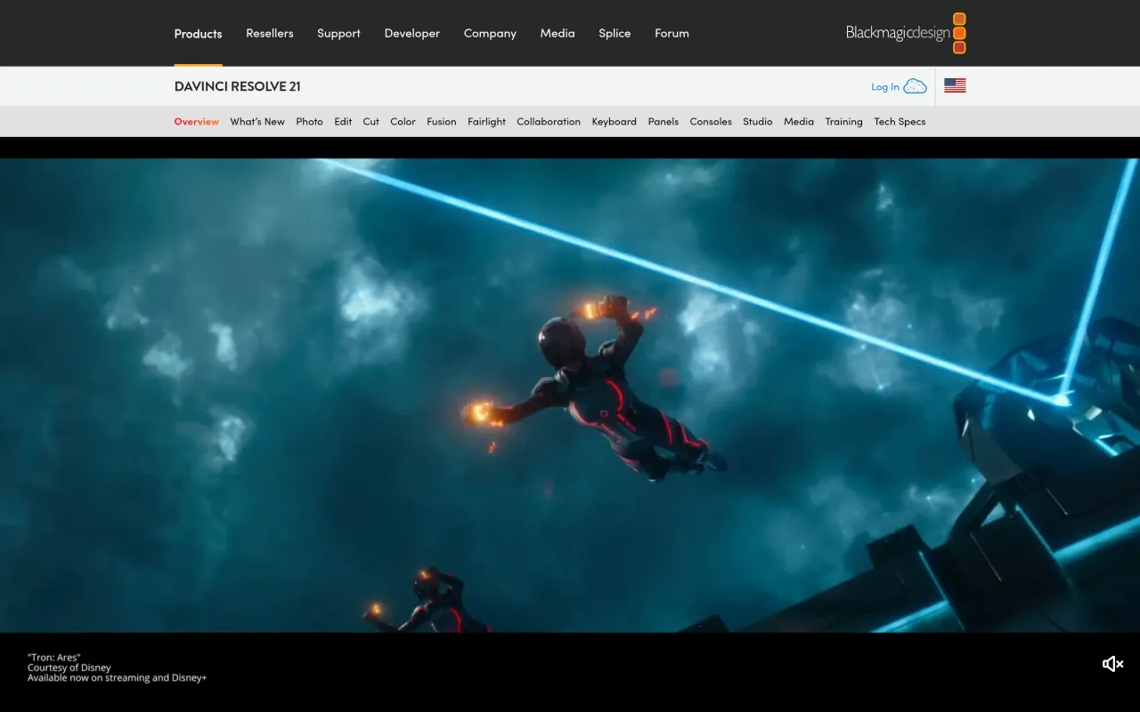Open the Company menu item

point(490,34)
